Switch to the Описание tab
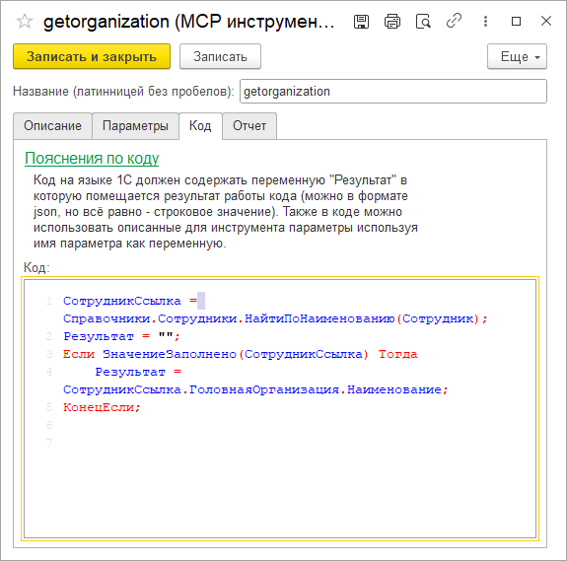 53,126
